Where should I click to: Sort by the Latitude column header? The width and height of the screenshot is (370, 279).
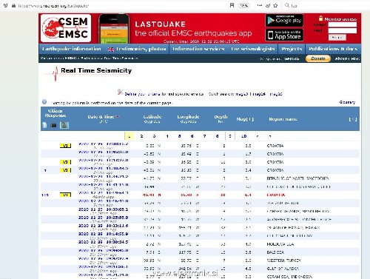click(x=152, y=116)
